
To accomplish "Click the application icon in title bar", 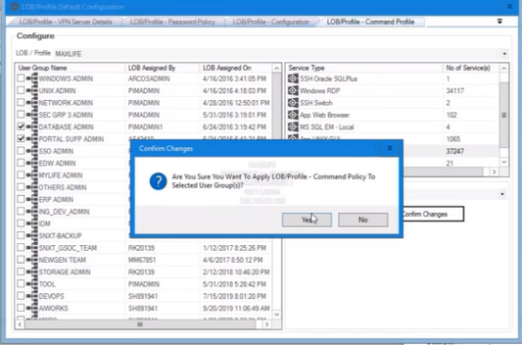I will coord(14,7).
